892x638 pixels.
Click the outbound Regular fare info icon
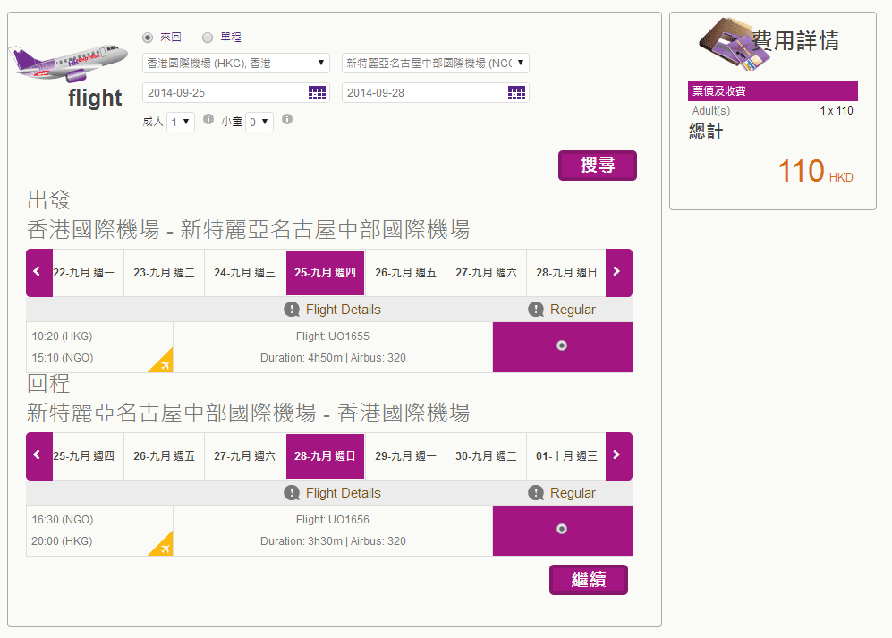click(536, 310)
